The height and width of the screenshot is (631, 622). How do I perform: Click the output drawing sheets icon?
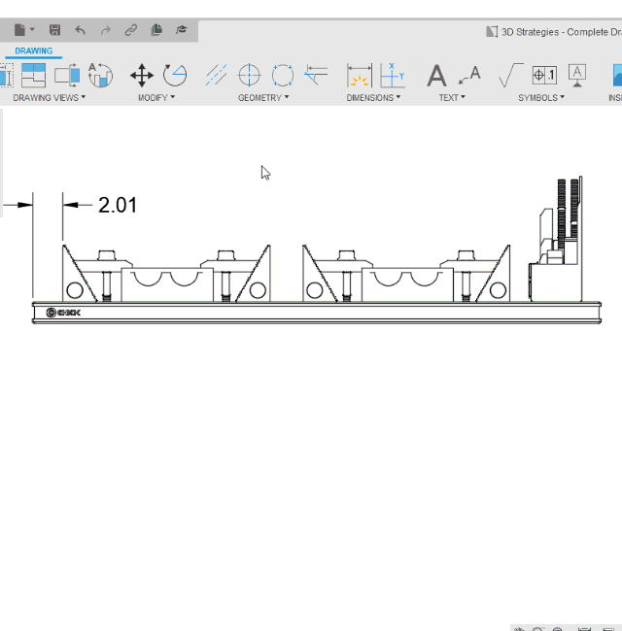pos(156,30)
